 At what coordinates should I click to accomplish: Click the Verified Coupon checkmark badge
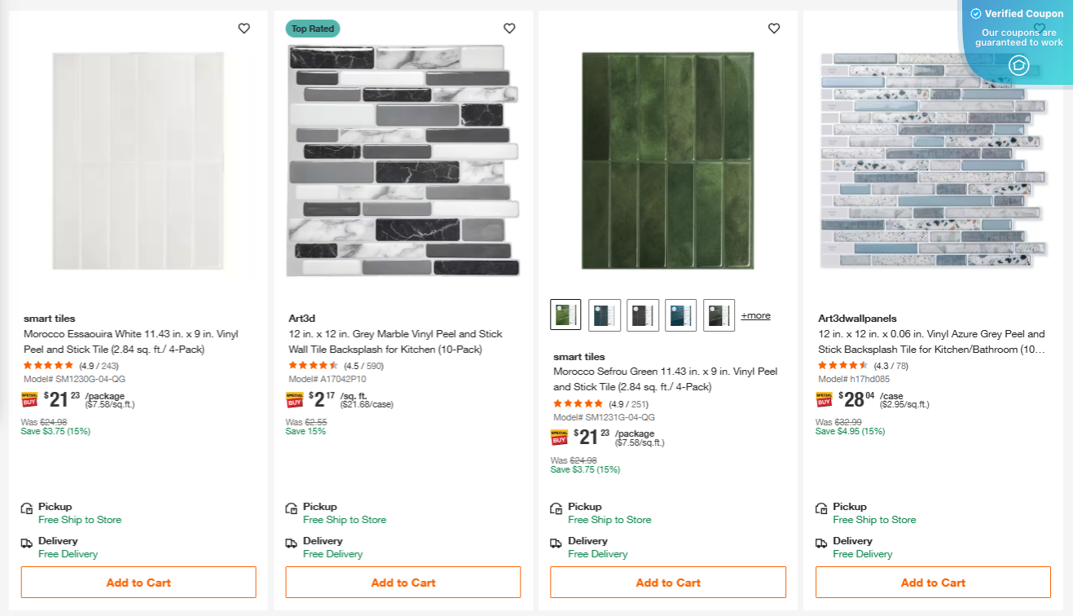[974, 13]
